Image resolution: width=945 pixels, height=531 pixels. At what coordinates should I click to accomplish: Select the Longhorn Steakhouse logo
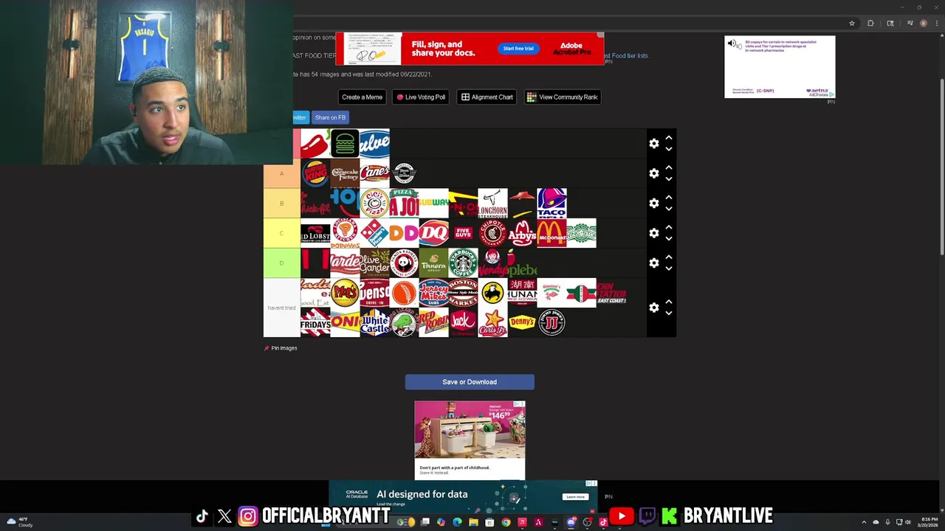click(x=492, y=204)
